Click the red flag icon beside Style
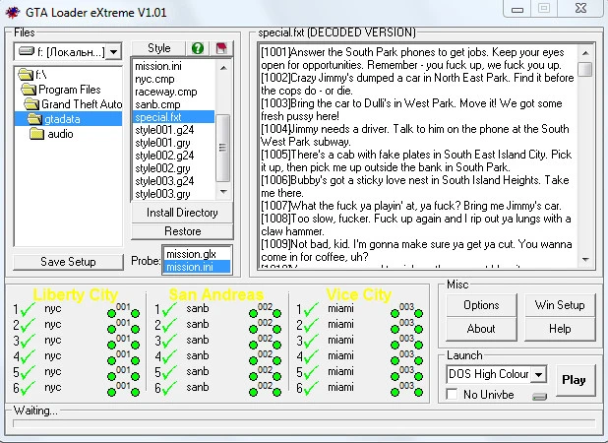The height and width of the screenshot is (443, 608). coord(221,48)
